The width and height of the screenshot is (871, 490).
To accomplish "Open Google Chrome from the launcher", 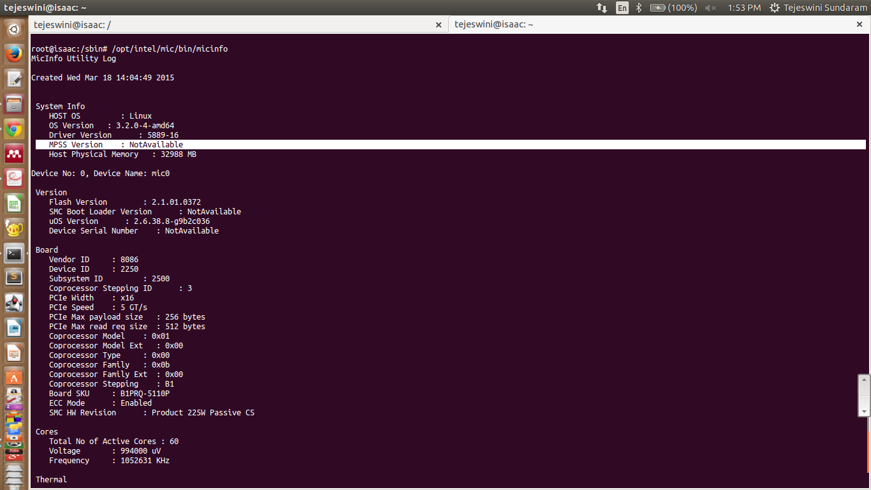I will click(14, 130).
